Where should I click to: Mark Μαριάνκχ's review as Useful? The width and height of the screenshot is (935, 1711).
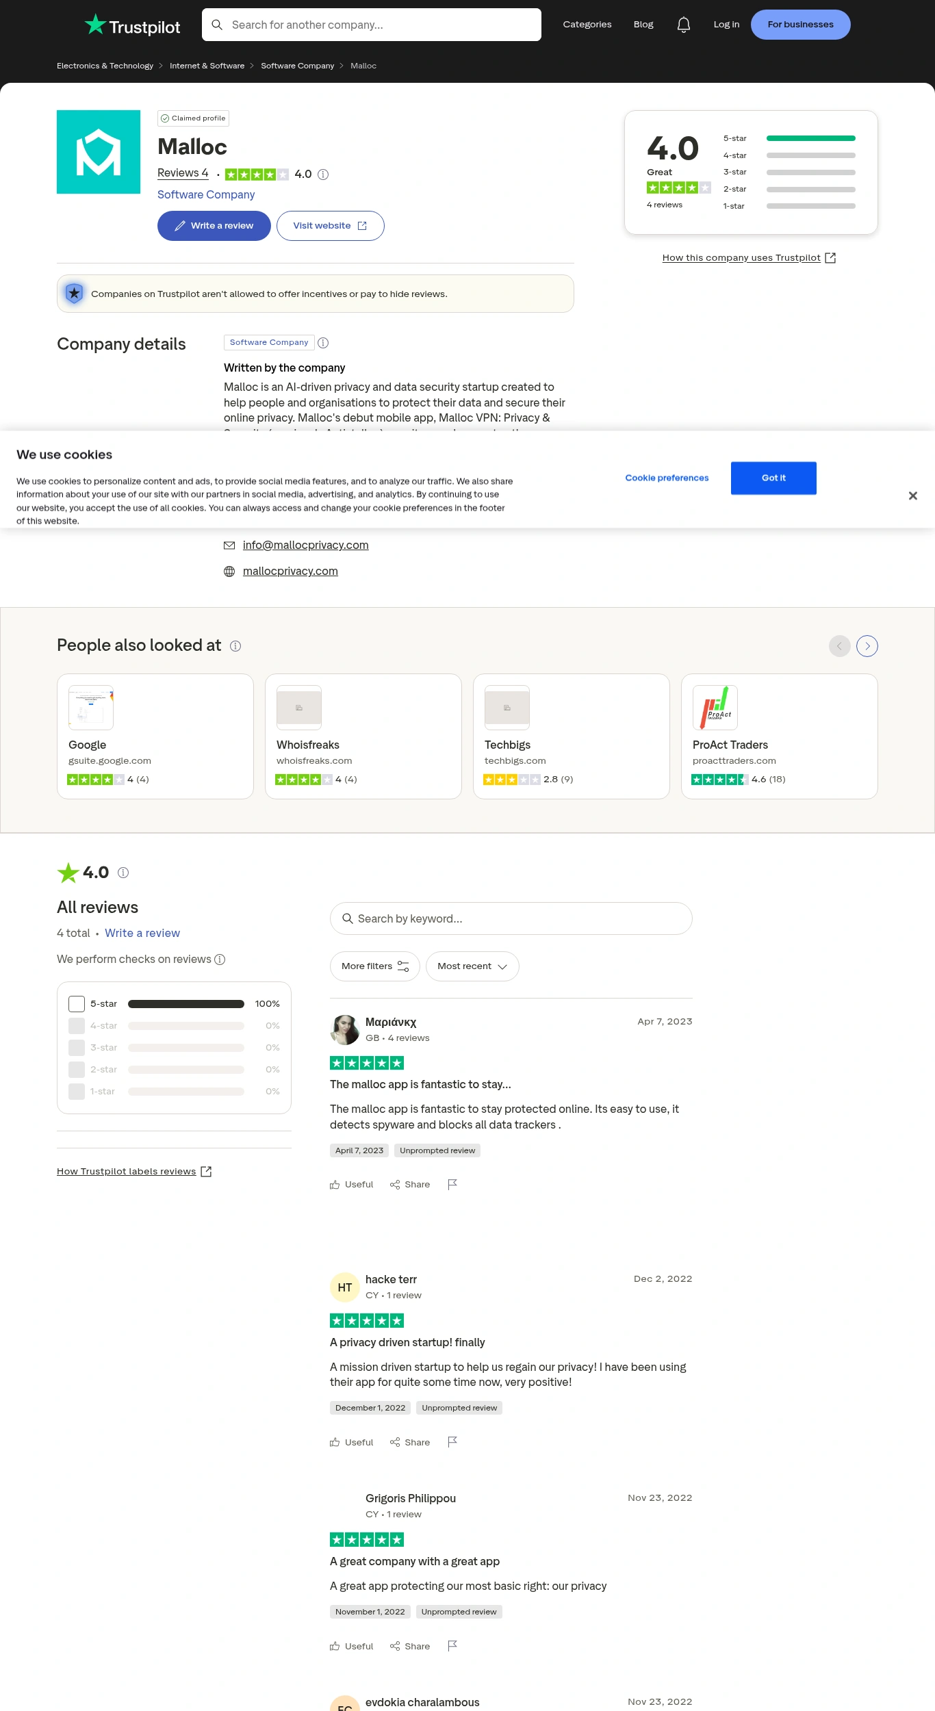pyautogui.click(x=352, y=1185)
